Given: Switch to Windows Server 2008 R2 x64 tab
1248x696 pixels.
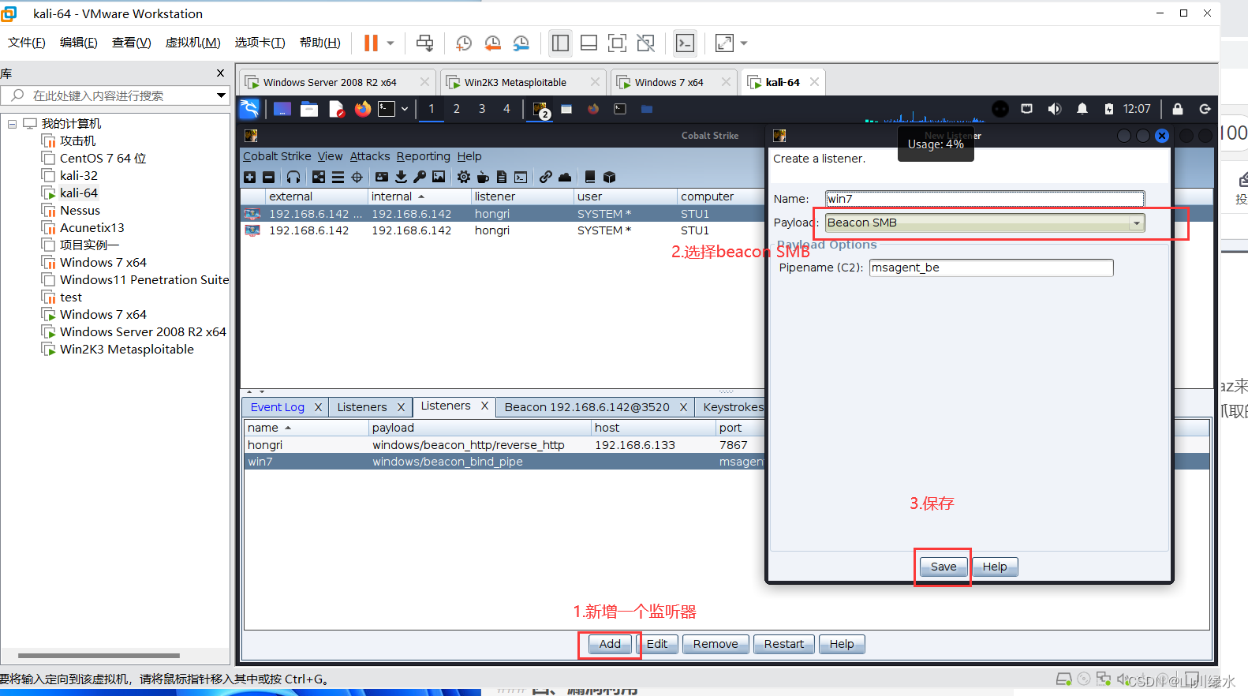Looking at the screenshot, I should tap(330, 82).
